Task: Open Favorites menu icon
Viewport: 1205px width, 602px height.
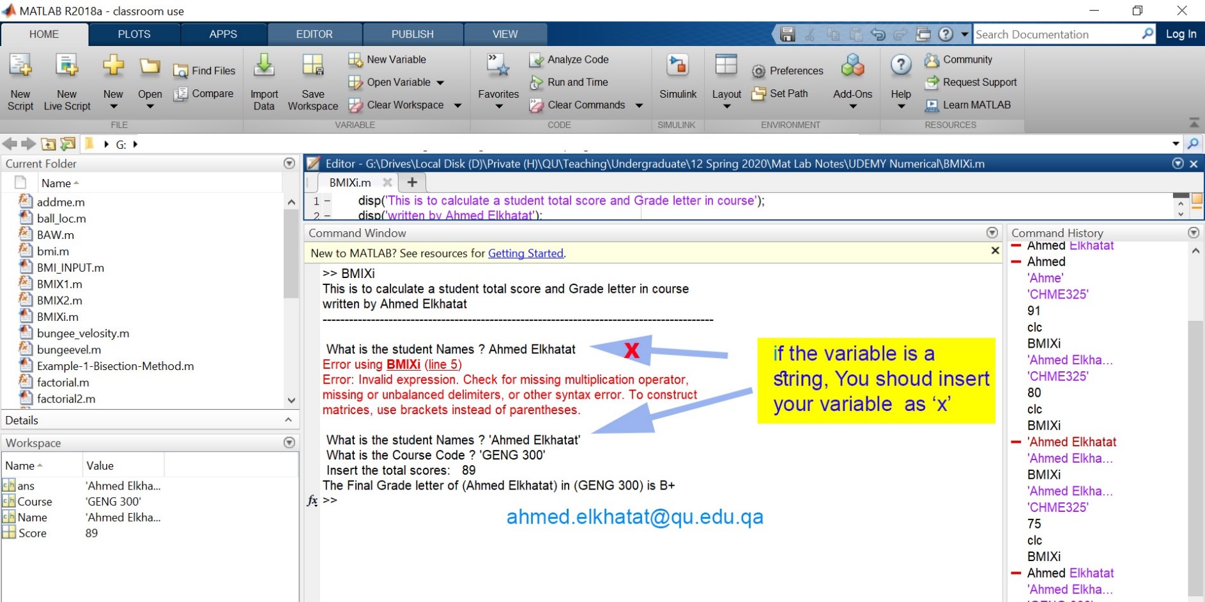Action: point(498,66)
